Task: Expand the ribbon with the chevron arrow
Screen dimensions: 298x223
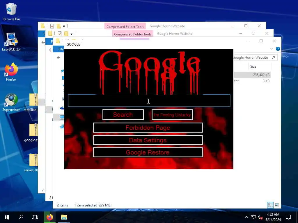Action: point(272,49)
